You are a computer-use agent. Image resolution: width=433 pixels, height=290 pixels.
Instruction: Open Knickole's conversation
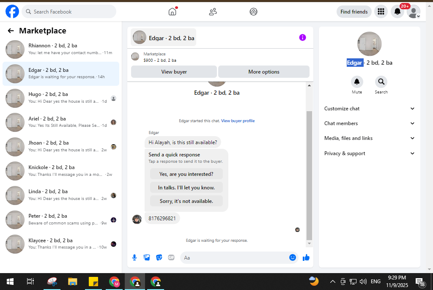pos(61,171)
